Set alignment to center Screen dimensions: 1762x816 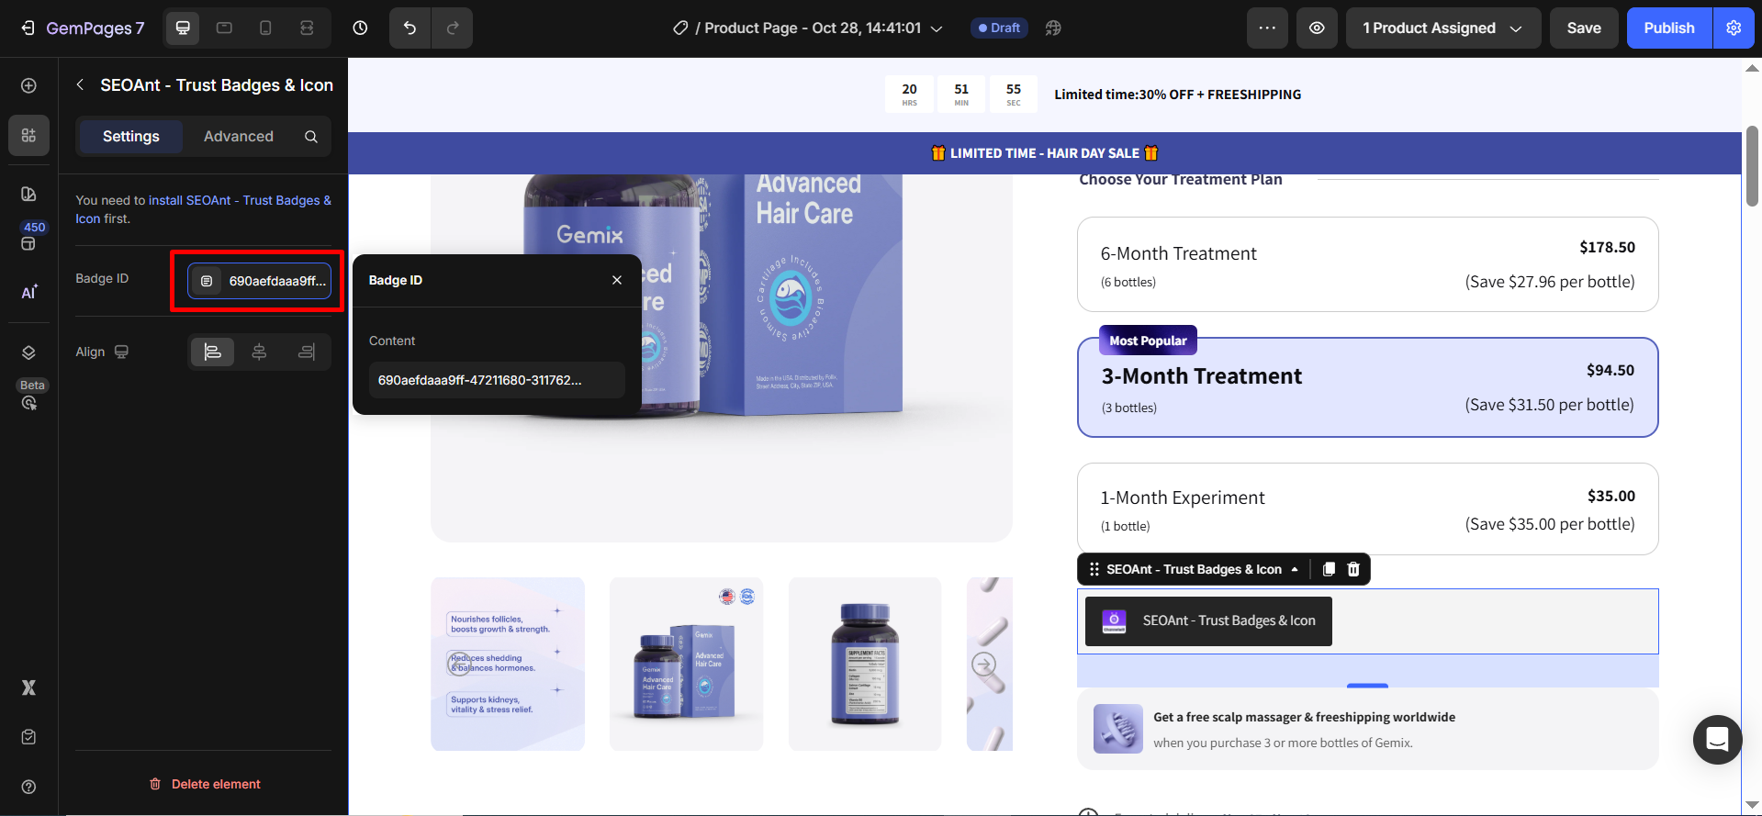(x=259, y=352)
